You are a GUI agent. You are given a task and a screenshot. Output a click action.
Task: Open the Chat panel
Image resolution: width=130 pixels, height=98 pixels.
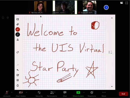pyautogui.click(x=65, y=94)
